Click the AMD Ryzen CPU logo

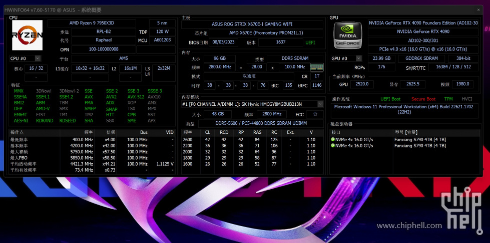(27, 35)
